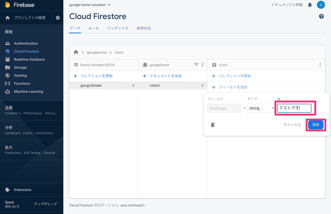
Task: Expand 品質 section in sidebar
Action: point(32,110)
